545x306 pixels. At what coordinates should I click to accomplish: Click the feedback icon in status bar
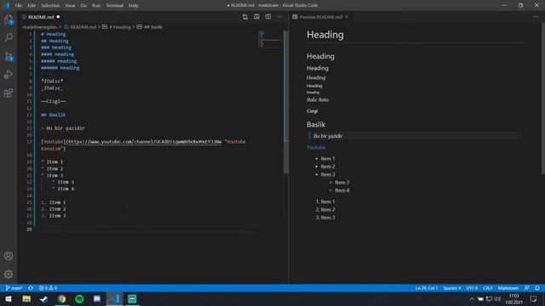pos(526,288)
